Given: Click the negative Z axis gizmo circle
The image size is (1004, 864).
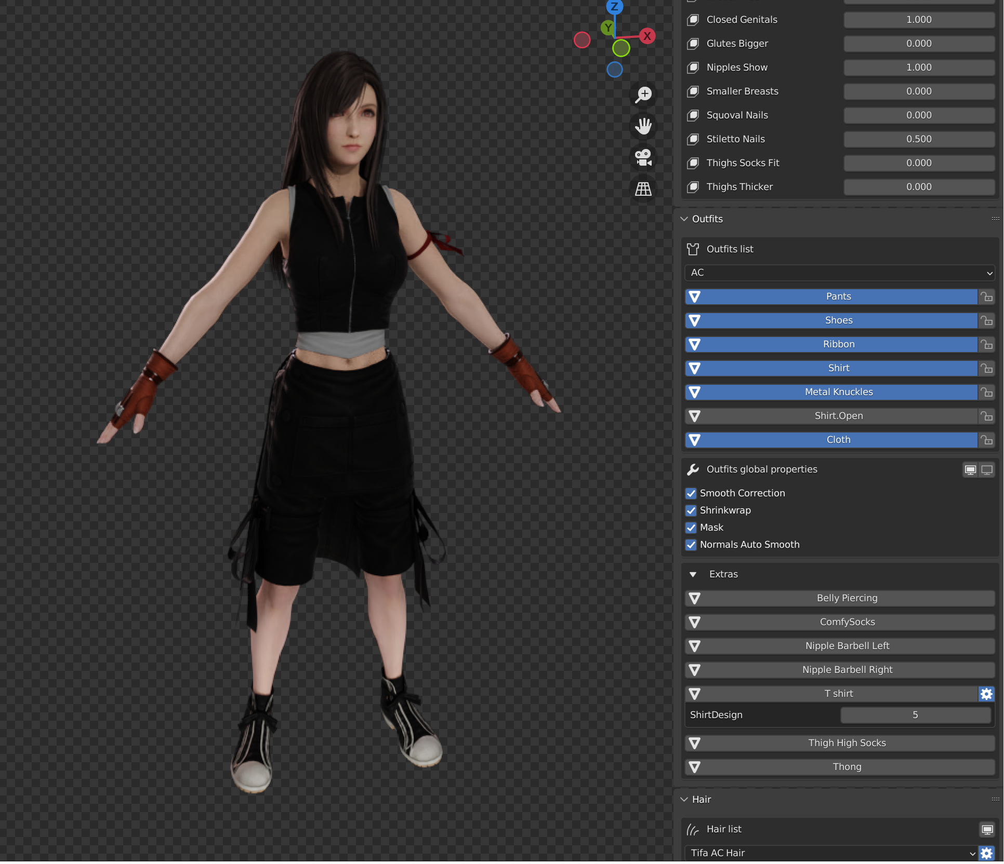Looking at the screenshot, I should tap(615, 70).
